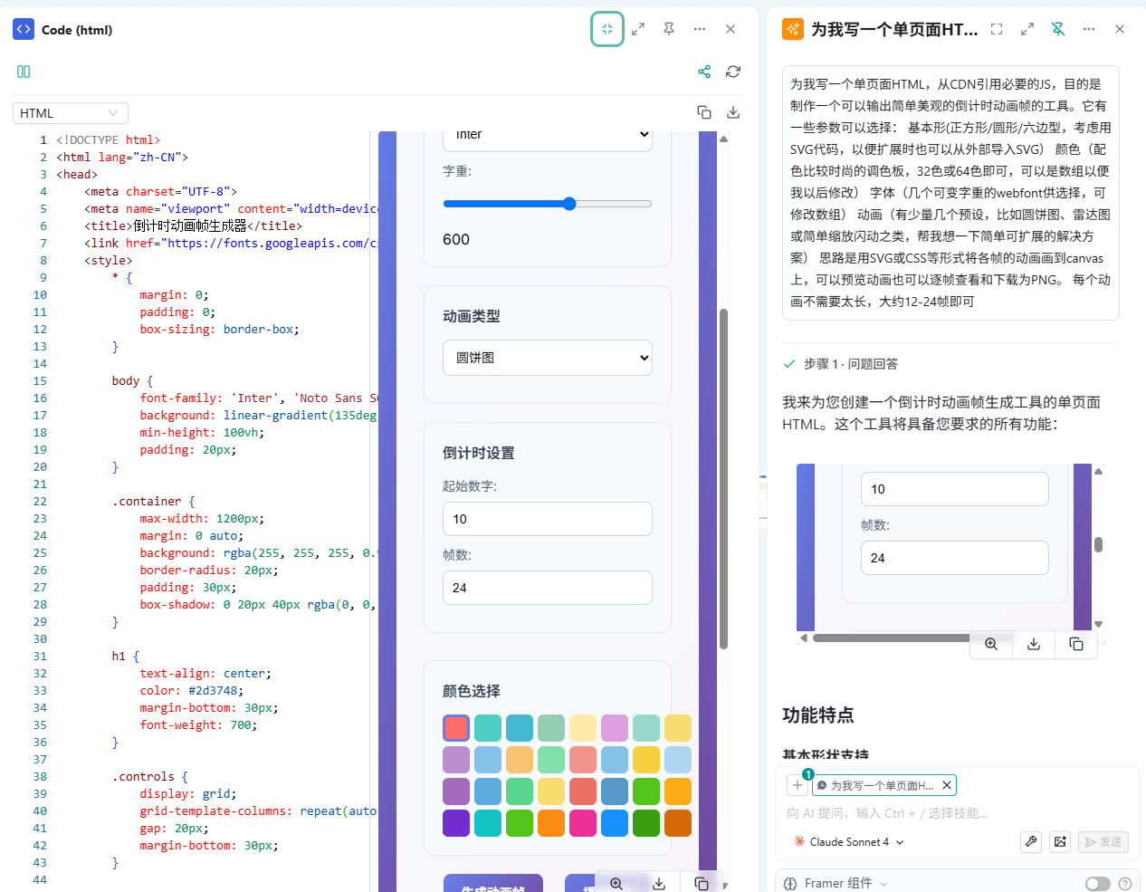Open the image attach icon in chat input
1146x892 pixels.
(1060, 841)
